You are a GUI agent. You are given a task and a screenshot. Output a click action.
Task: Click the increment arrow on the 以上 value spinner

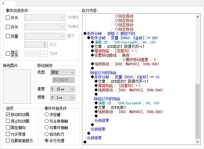point(45,43)
